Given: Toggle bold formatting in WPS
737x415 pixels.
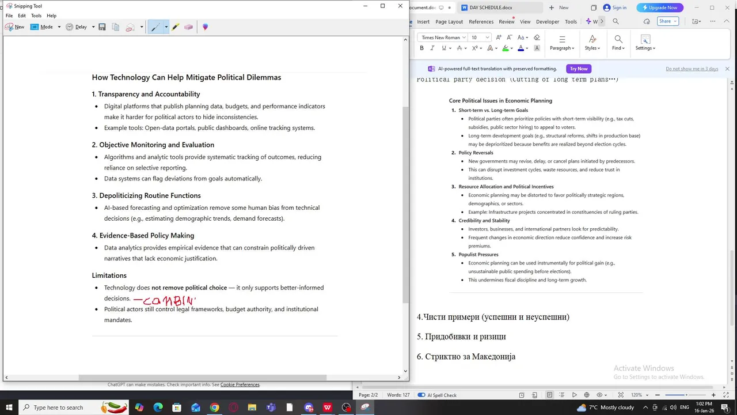Looking at the screenshot, I should [421, 48].
